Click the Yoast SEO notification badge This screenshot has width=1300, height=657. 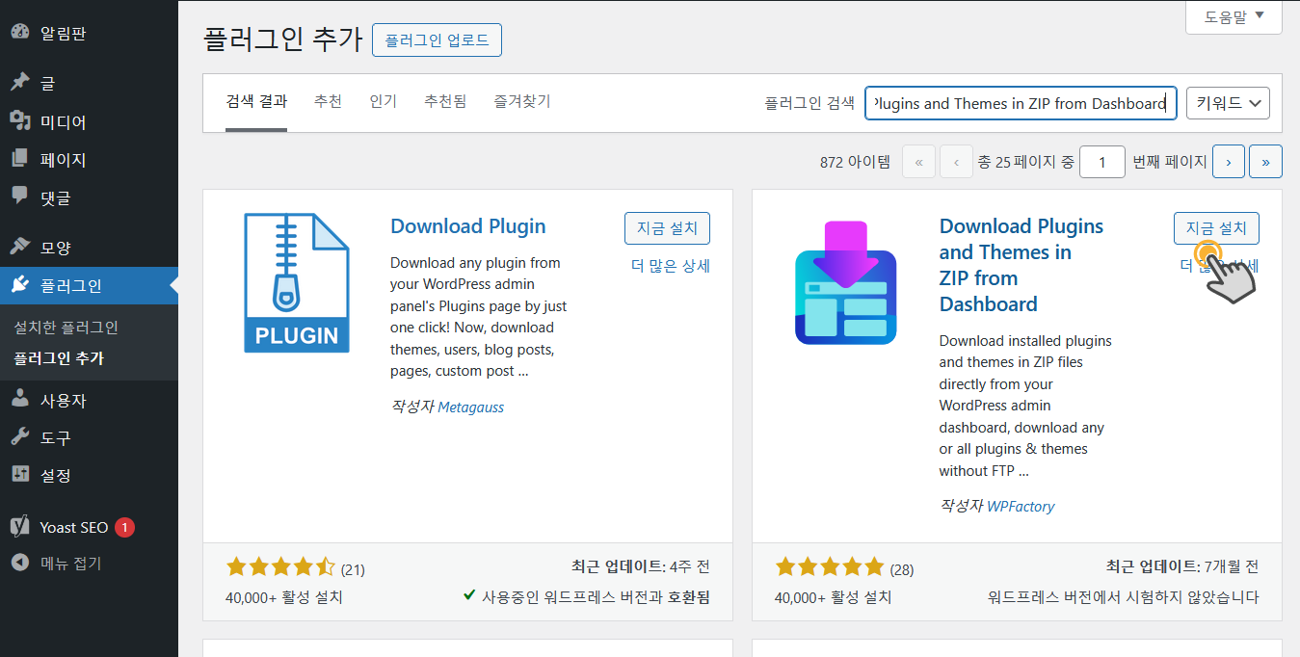pos(124,527)
